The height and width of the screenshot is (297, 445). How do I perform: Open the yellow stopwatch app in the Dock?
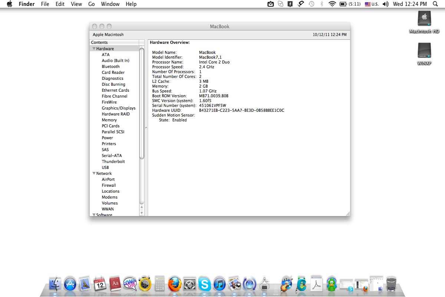coord(145,284)
